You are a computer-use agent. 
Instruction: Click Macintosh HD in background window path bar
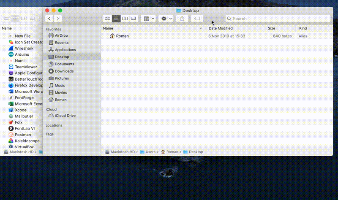coord(19,152)
